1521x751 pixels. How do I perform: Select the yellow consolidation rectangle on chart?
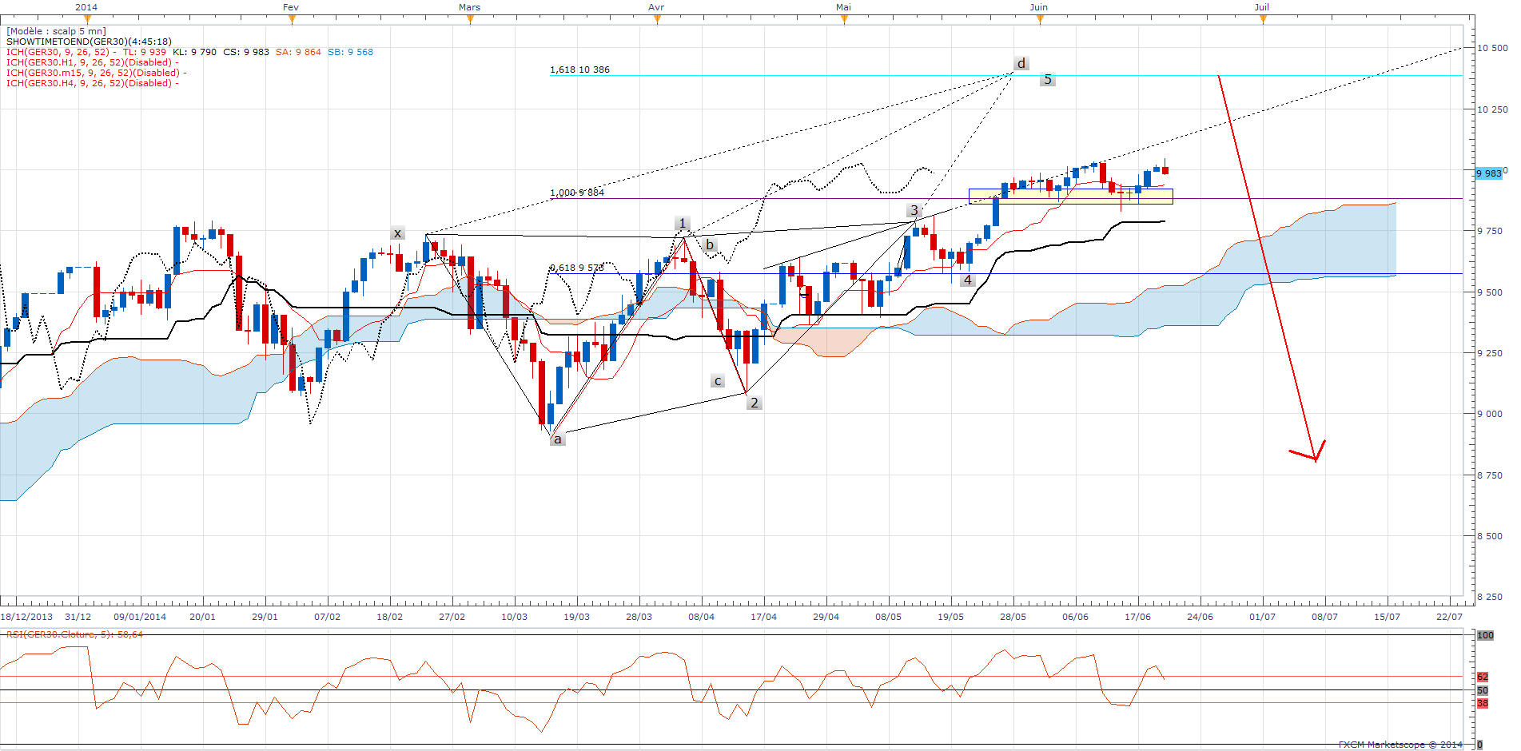point(1071,197)
